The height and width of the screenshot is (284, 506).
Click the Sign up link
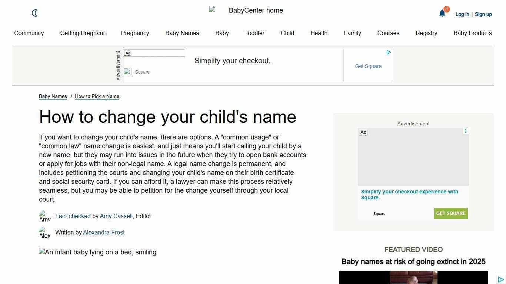click(x=483, y=14)
